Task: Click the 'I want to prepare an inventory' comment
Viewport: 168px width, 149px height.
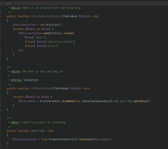Action: coord(43,123)
